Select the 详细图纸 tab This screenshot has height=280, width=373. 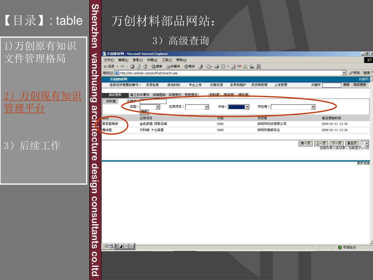pos(159,95)
